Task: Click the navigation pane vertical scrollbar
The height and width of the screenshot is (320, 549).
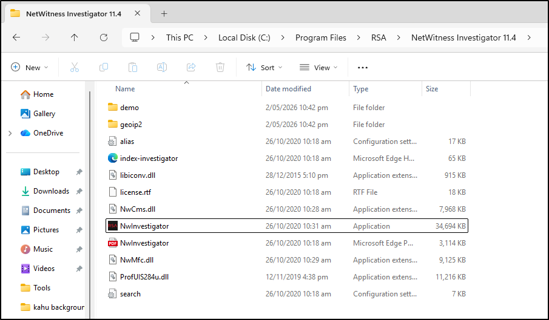Action: pos(90,204)
